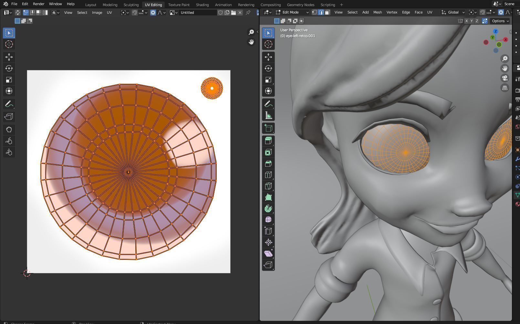520x324 pixels.
Task: Select the Knife tool
Action: (x=268, y=186)
